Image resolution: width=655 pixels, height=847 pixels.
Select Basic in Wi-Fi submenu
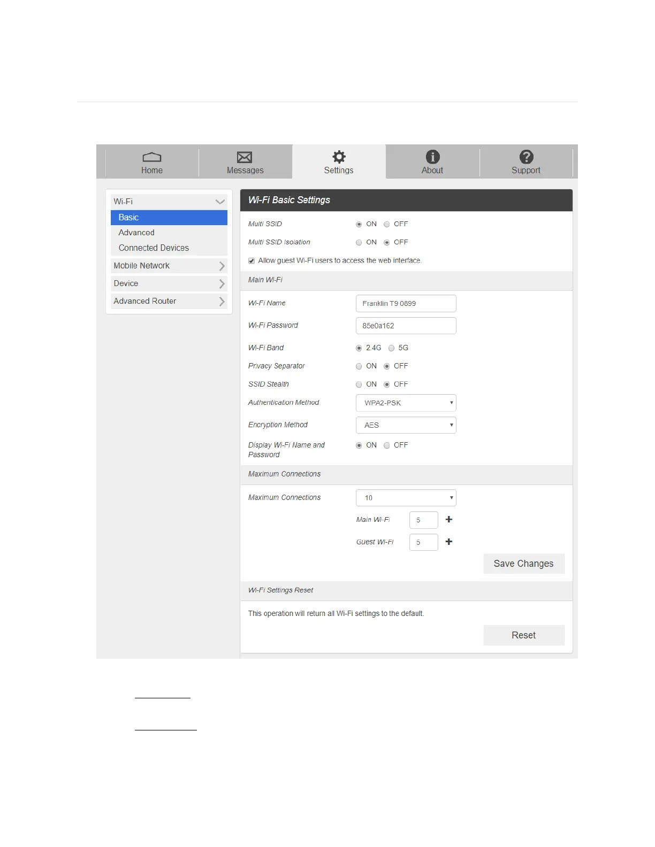pos(169,217)
